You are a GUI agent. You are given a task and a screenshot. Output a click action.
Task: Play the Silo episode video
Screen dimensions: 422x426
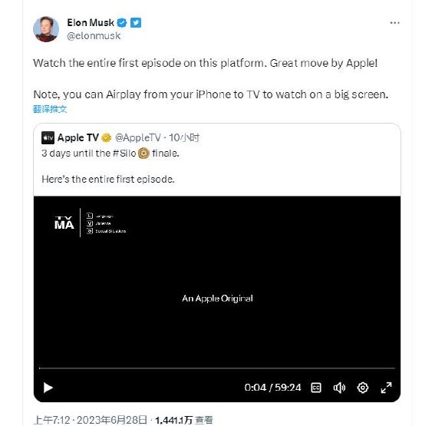pyautogui.click(x=48, y=388)
